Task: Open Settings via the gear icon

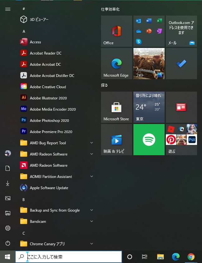Action: pyautogui.click(x=8, y=228)
